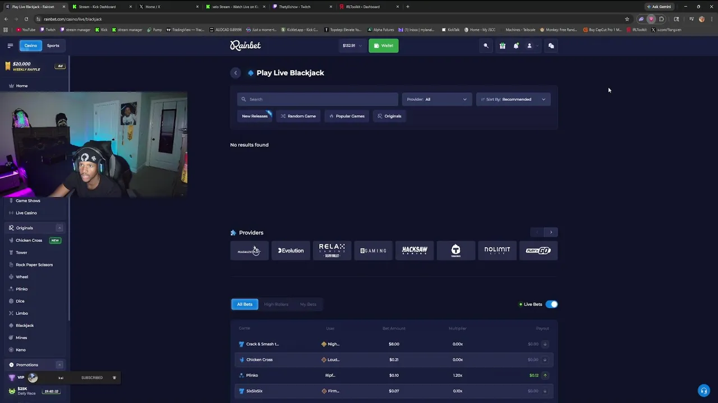Open Home in the sidebar
718x403 pixels.
click(x=22, y=86)
